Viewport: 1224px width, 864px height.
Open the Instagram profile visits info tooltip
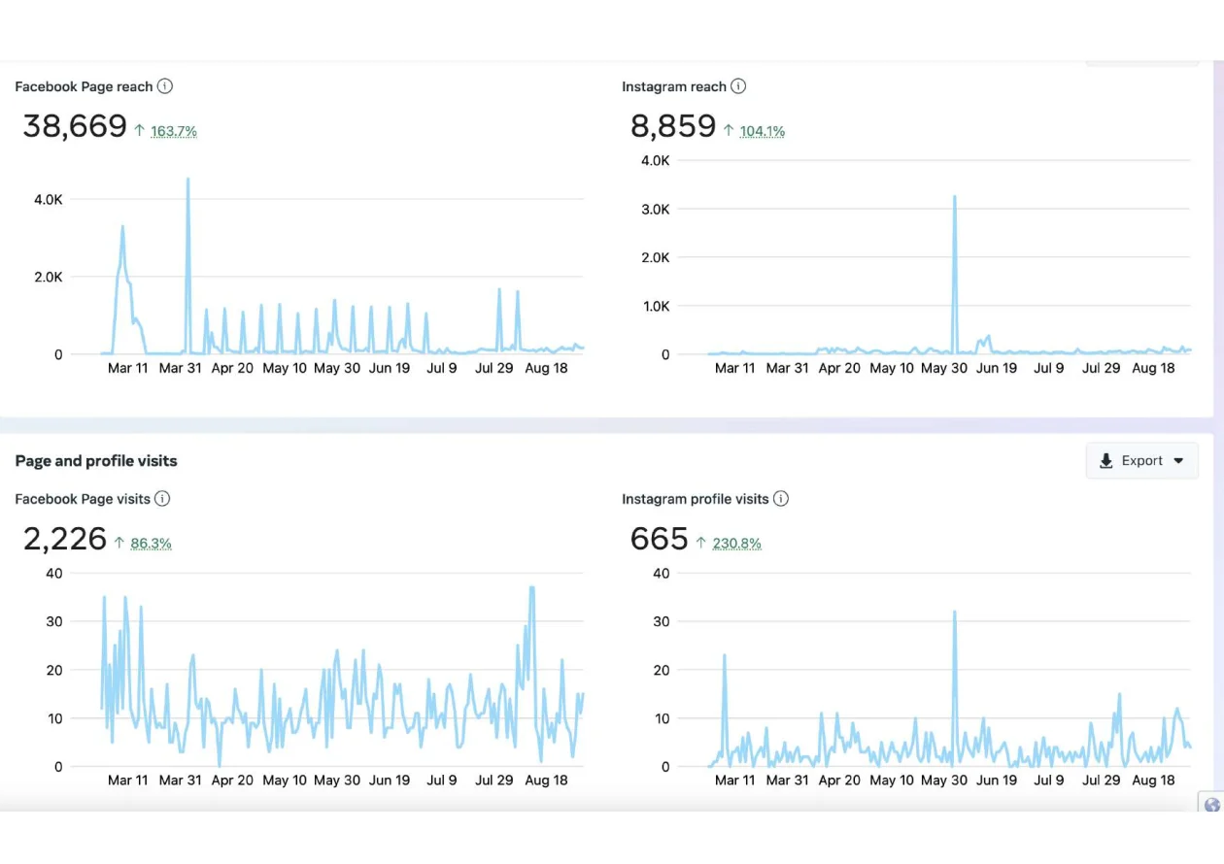click(x=783, y=498)
